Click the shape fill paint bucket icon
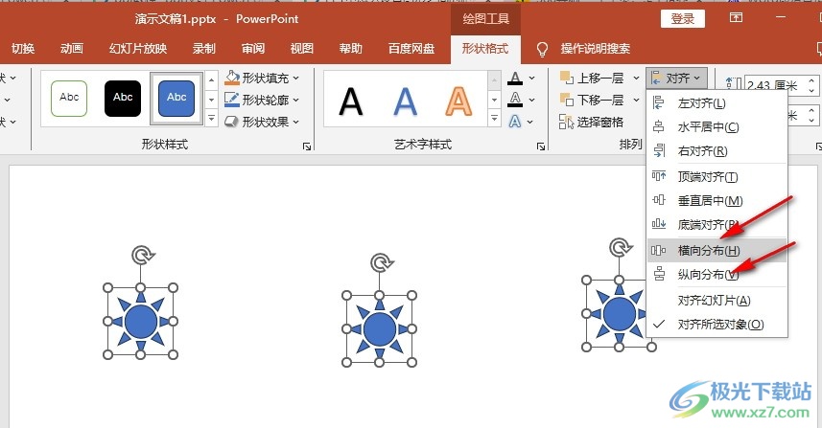 [232, 78]
